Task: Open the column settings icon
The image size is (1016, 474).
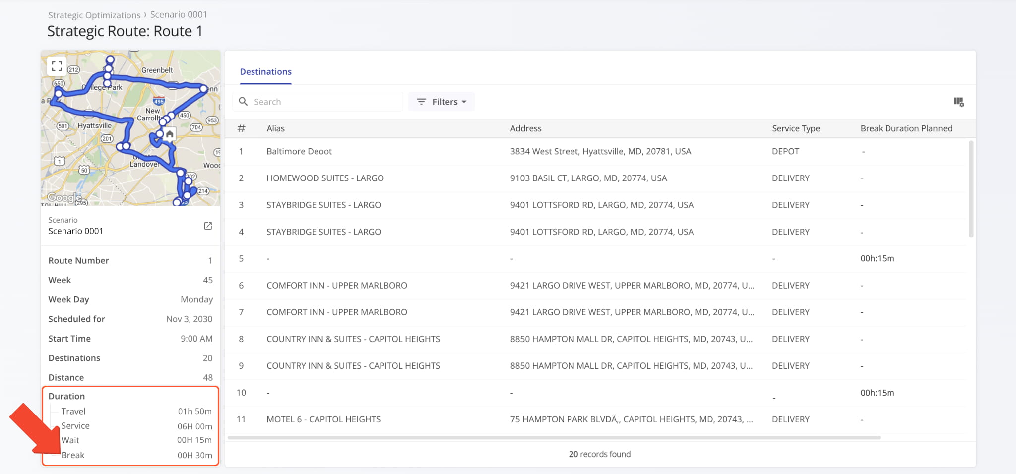Action: pyautogui.click(x=958, y=102)
